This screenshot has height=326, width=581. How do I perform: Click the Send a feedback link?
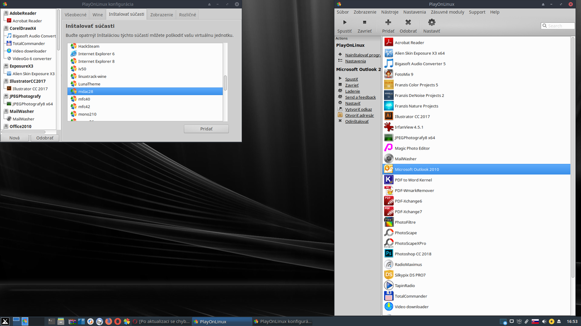tap(360, 97)
